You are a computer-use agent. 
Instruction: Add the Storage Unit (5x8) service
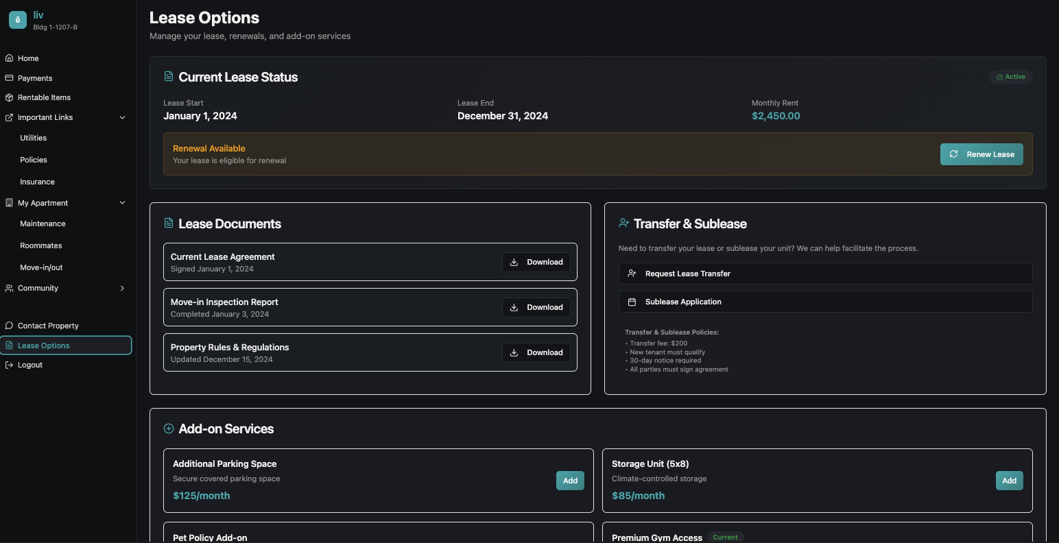tap(1009, 481)
